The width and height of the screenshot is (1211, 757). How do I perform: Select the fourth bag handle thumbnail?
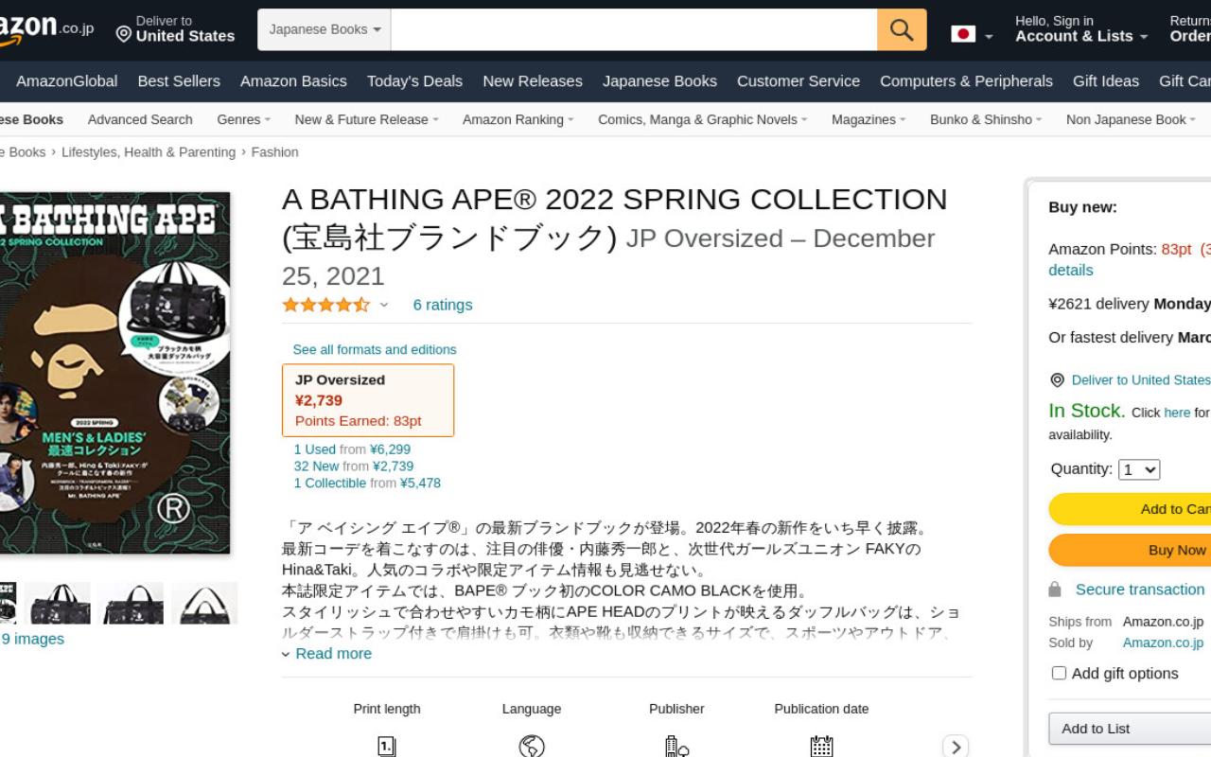point(204,604)
